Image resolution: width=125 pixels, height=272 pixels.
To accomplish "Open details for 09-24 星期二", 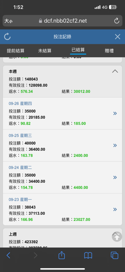I will (x=115, y=177).
